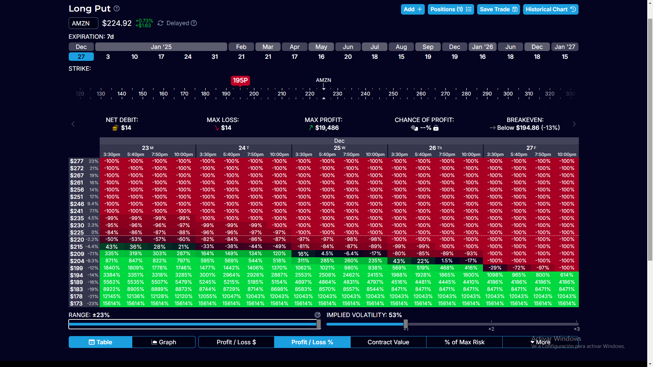Add a new leg with the Add button
653x367 pixels.
[413, 10]
